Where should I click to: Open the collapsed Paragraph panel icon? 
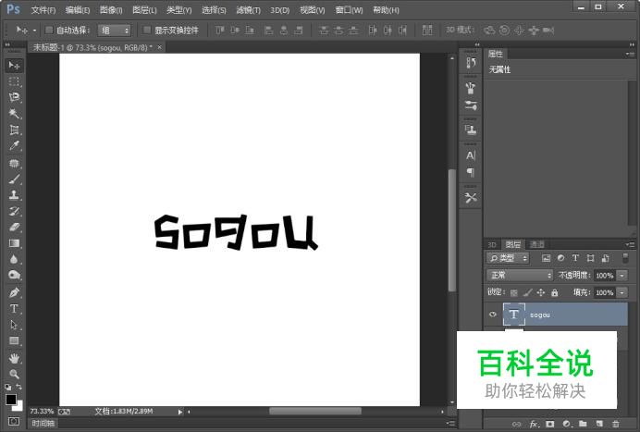[x=471, y=172]
